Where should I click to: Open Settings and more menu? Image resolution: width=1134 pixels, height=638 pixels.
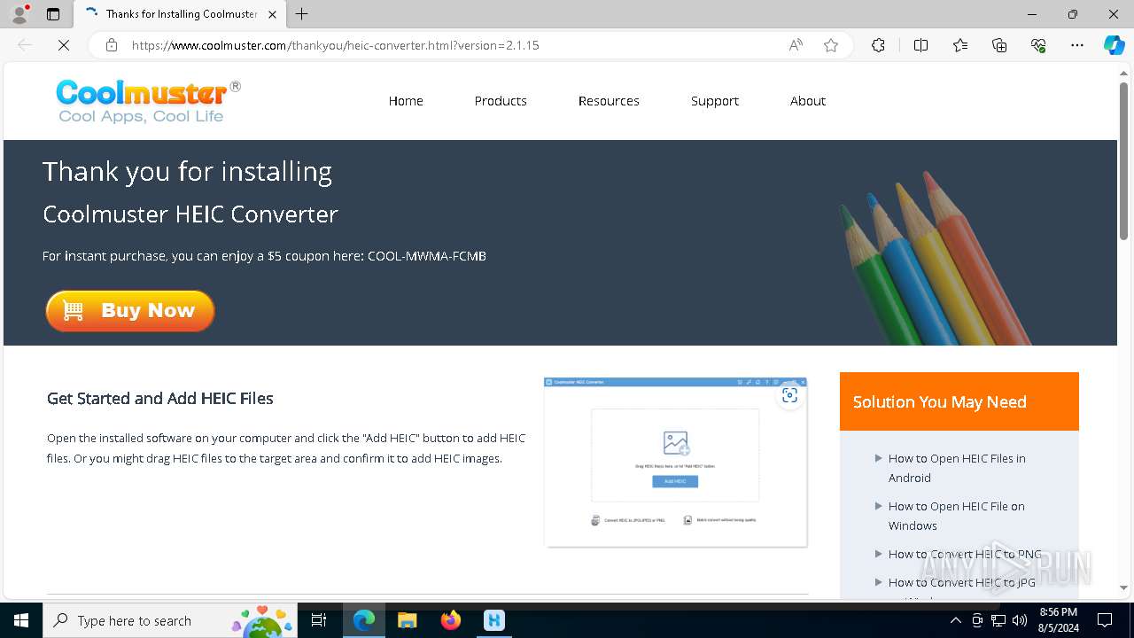coord(1077,45)
